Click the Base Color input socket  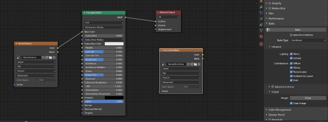(x=82, y=32)
